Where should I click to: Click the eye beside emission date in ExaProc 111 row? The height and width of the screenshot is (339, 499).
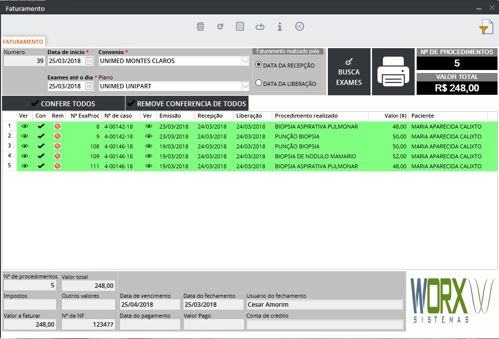[x=149, y=166]
